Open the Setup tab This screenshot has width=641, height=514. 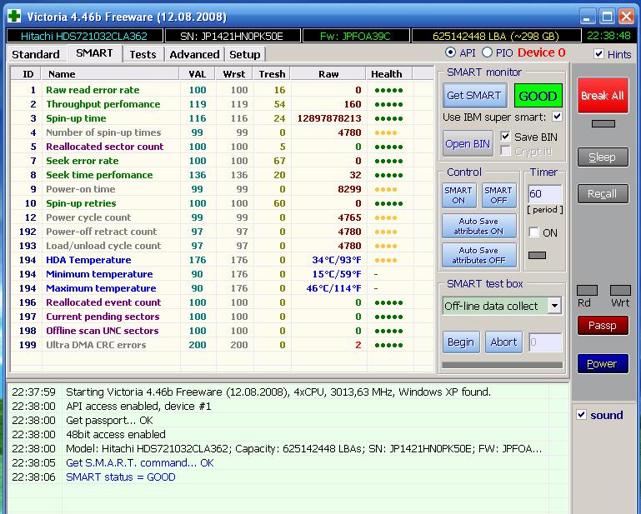coord(244,54)
